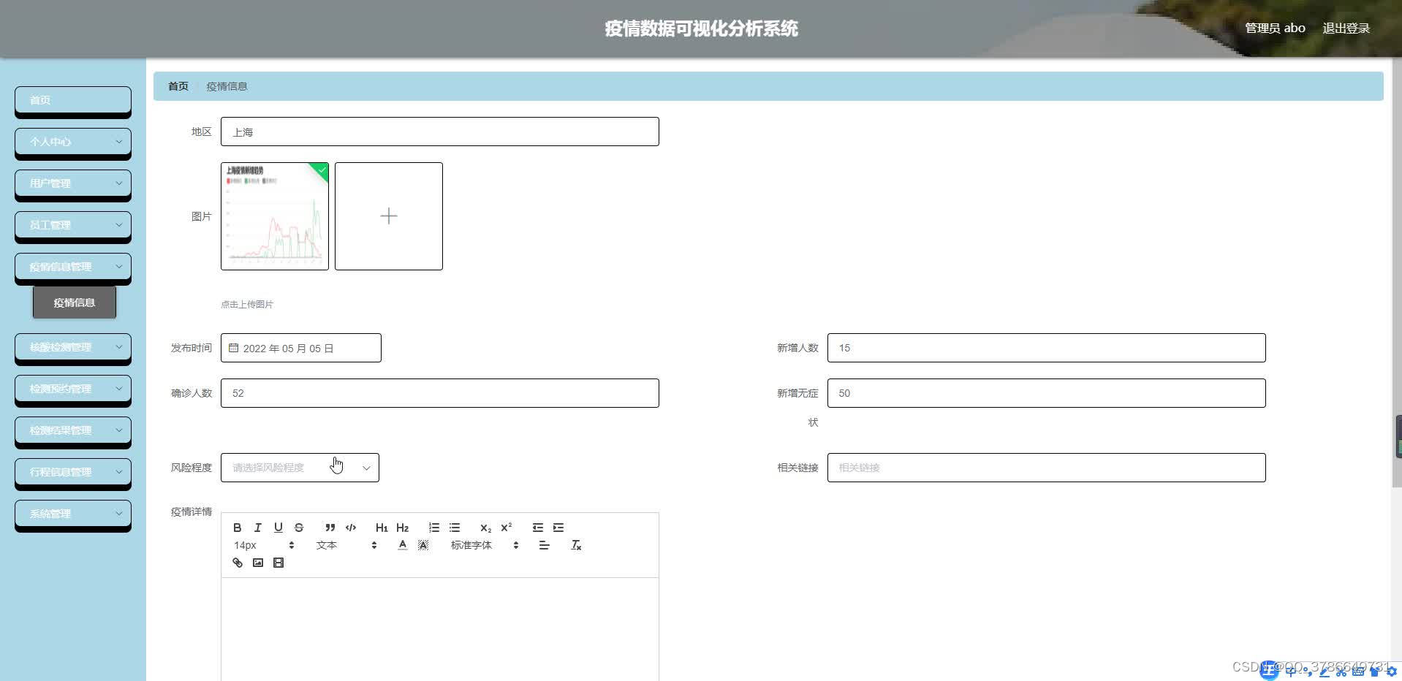The image size is (1402, 681).
Task: Expand the 检测结果管理 sidebar menu
Action: pos(73,430)
